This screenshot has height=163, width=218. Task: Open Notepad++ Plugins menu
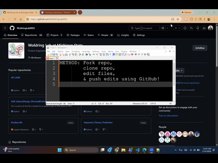(124, 51)
